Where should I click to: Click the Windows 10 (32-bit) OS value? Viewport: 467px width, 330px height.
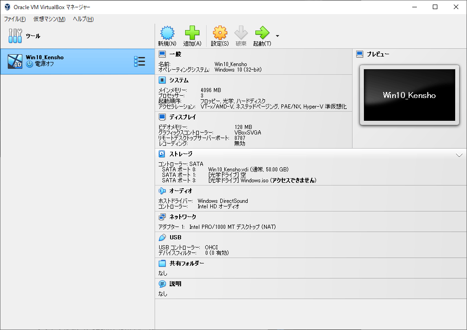238,70
